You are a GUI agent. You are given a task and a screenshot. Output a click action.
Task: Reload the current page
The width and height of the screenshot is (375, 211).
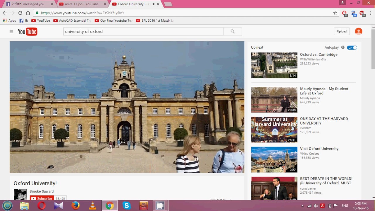pyautogui.click(x=20, y=13)
